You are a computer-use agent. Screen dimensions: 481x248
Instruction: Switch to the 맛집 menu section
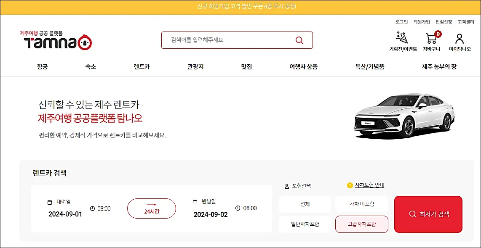click(x=247, y=66)
